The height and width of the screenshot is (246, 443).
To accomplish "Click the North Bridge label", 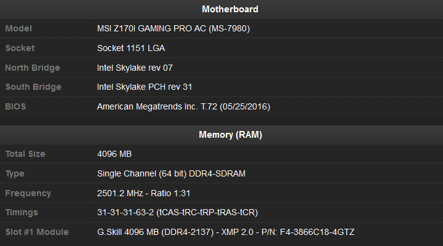I will 33,68.
